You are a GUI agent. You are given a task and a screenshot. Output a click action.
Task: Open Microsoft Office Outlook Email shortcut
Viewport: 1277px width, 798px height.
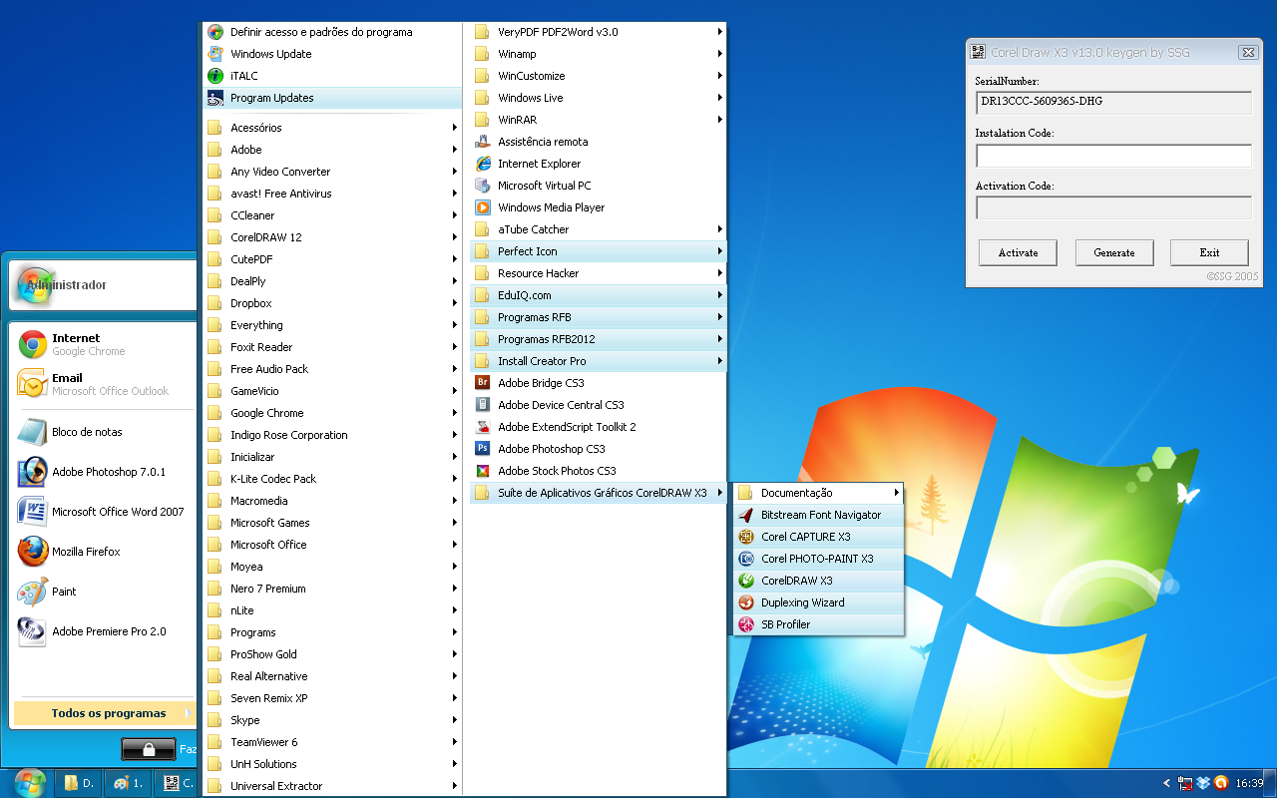pyautogui.click(x=104, y=384)
